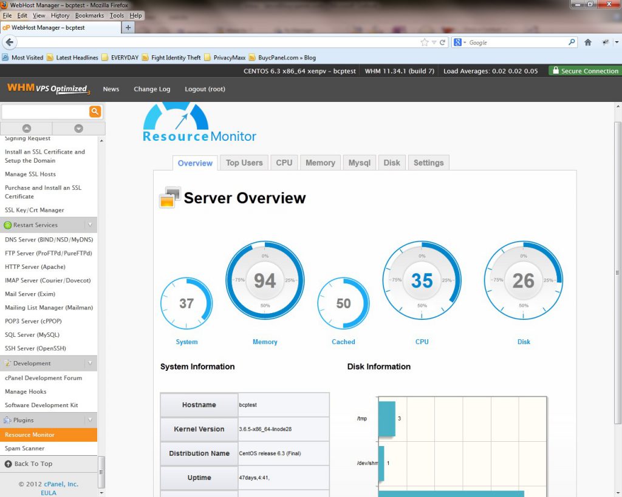Switch to the Disk tab
Image resolution: width=622 pixels, height=497 pixels.
(x=392, y=163)
